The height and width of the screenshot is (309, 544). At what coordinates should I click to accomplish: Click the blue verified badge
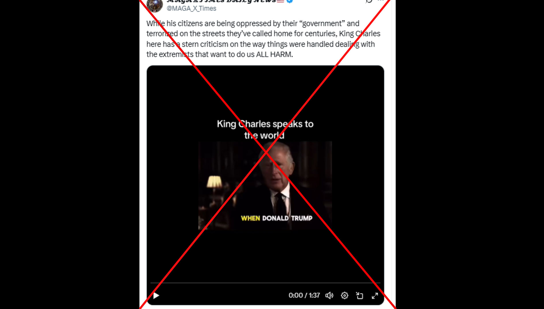290,1
